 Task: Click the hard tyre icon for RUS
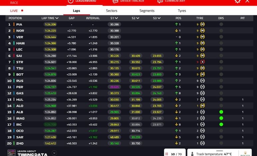pyautogui.click(x=202, y=81)
